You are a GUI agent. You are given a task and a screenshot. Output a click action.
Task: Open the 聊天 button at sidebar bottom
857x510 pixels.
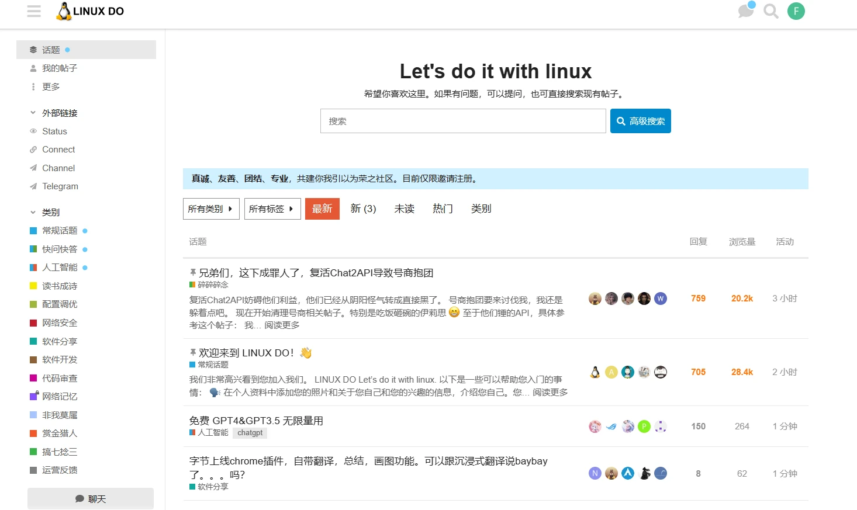(x=91, y=499)
